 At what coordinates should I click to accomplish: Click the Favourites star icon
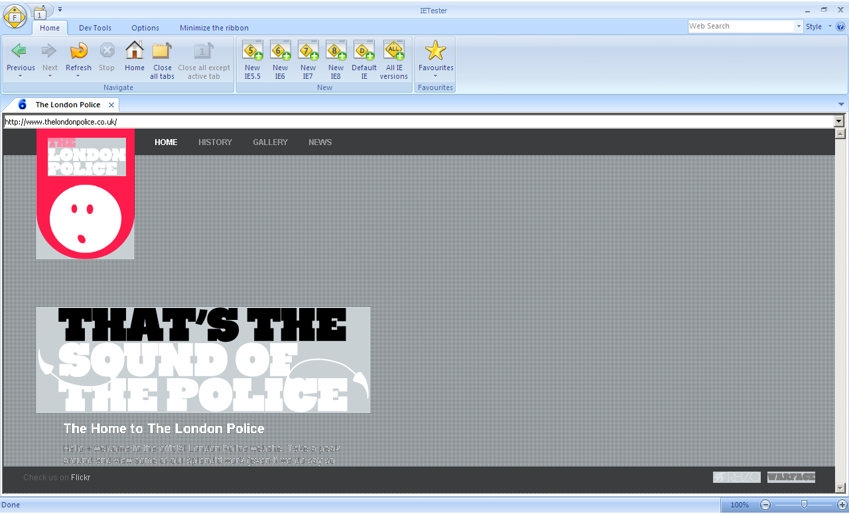[x=436, y=50]
